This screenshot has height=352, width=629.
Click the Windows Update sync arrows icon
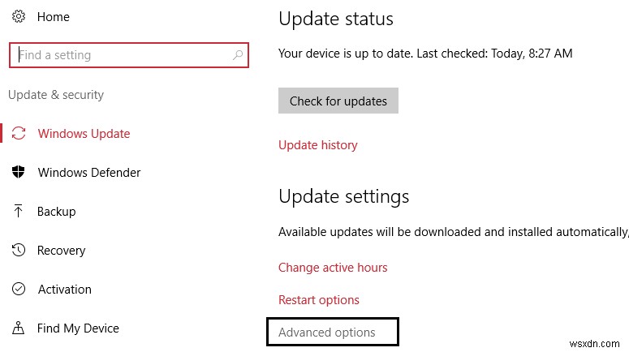[19, 134]
